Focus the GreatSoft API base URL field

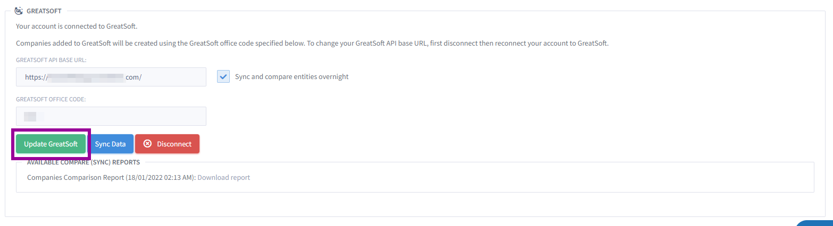[x=111, y=77]
